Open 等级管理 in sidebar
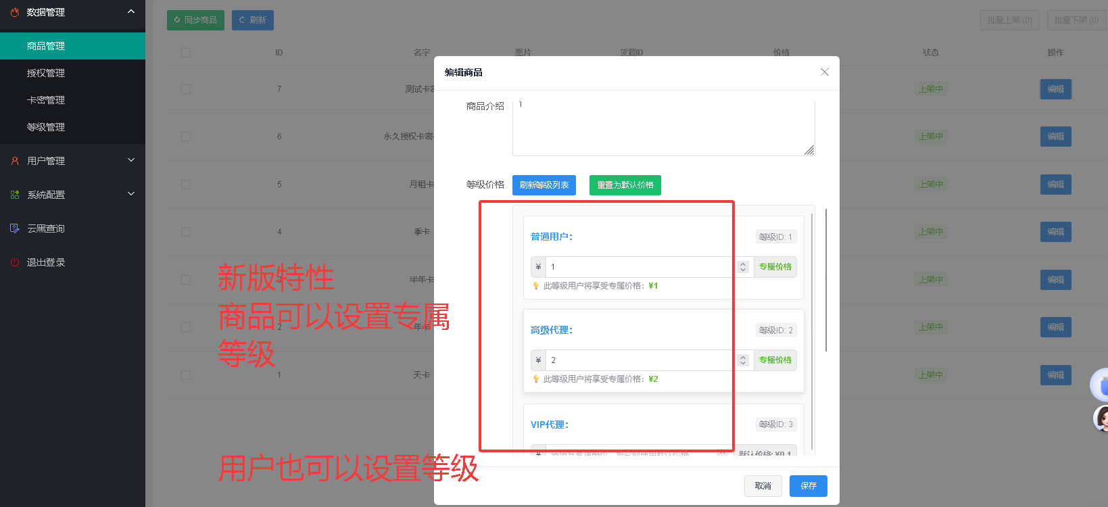 coord(72,127)
